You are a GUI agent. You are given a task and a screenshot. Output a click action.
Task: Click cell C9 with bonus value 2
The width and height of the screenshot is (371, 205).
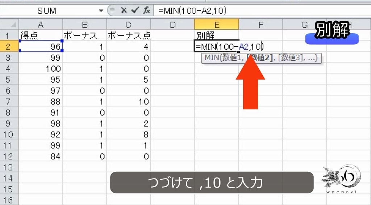pos(129,124)
